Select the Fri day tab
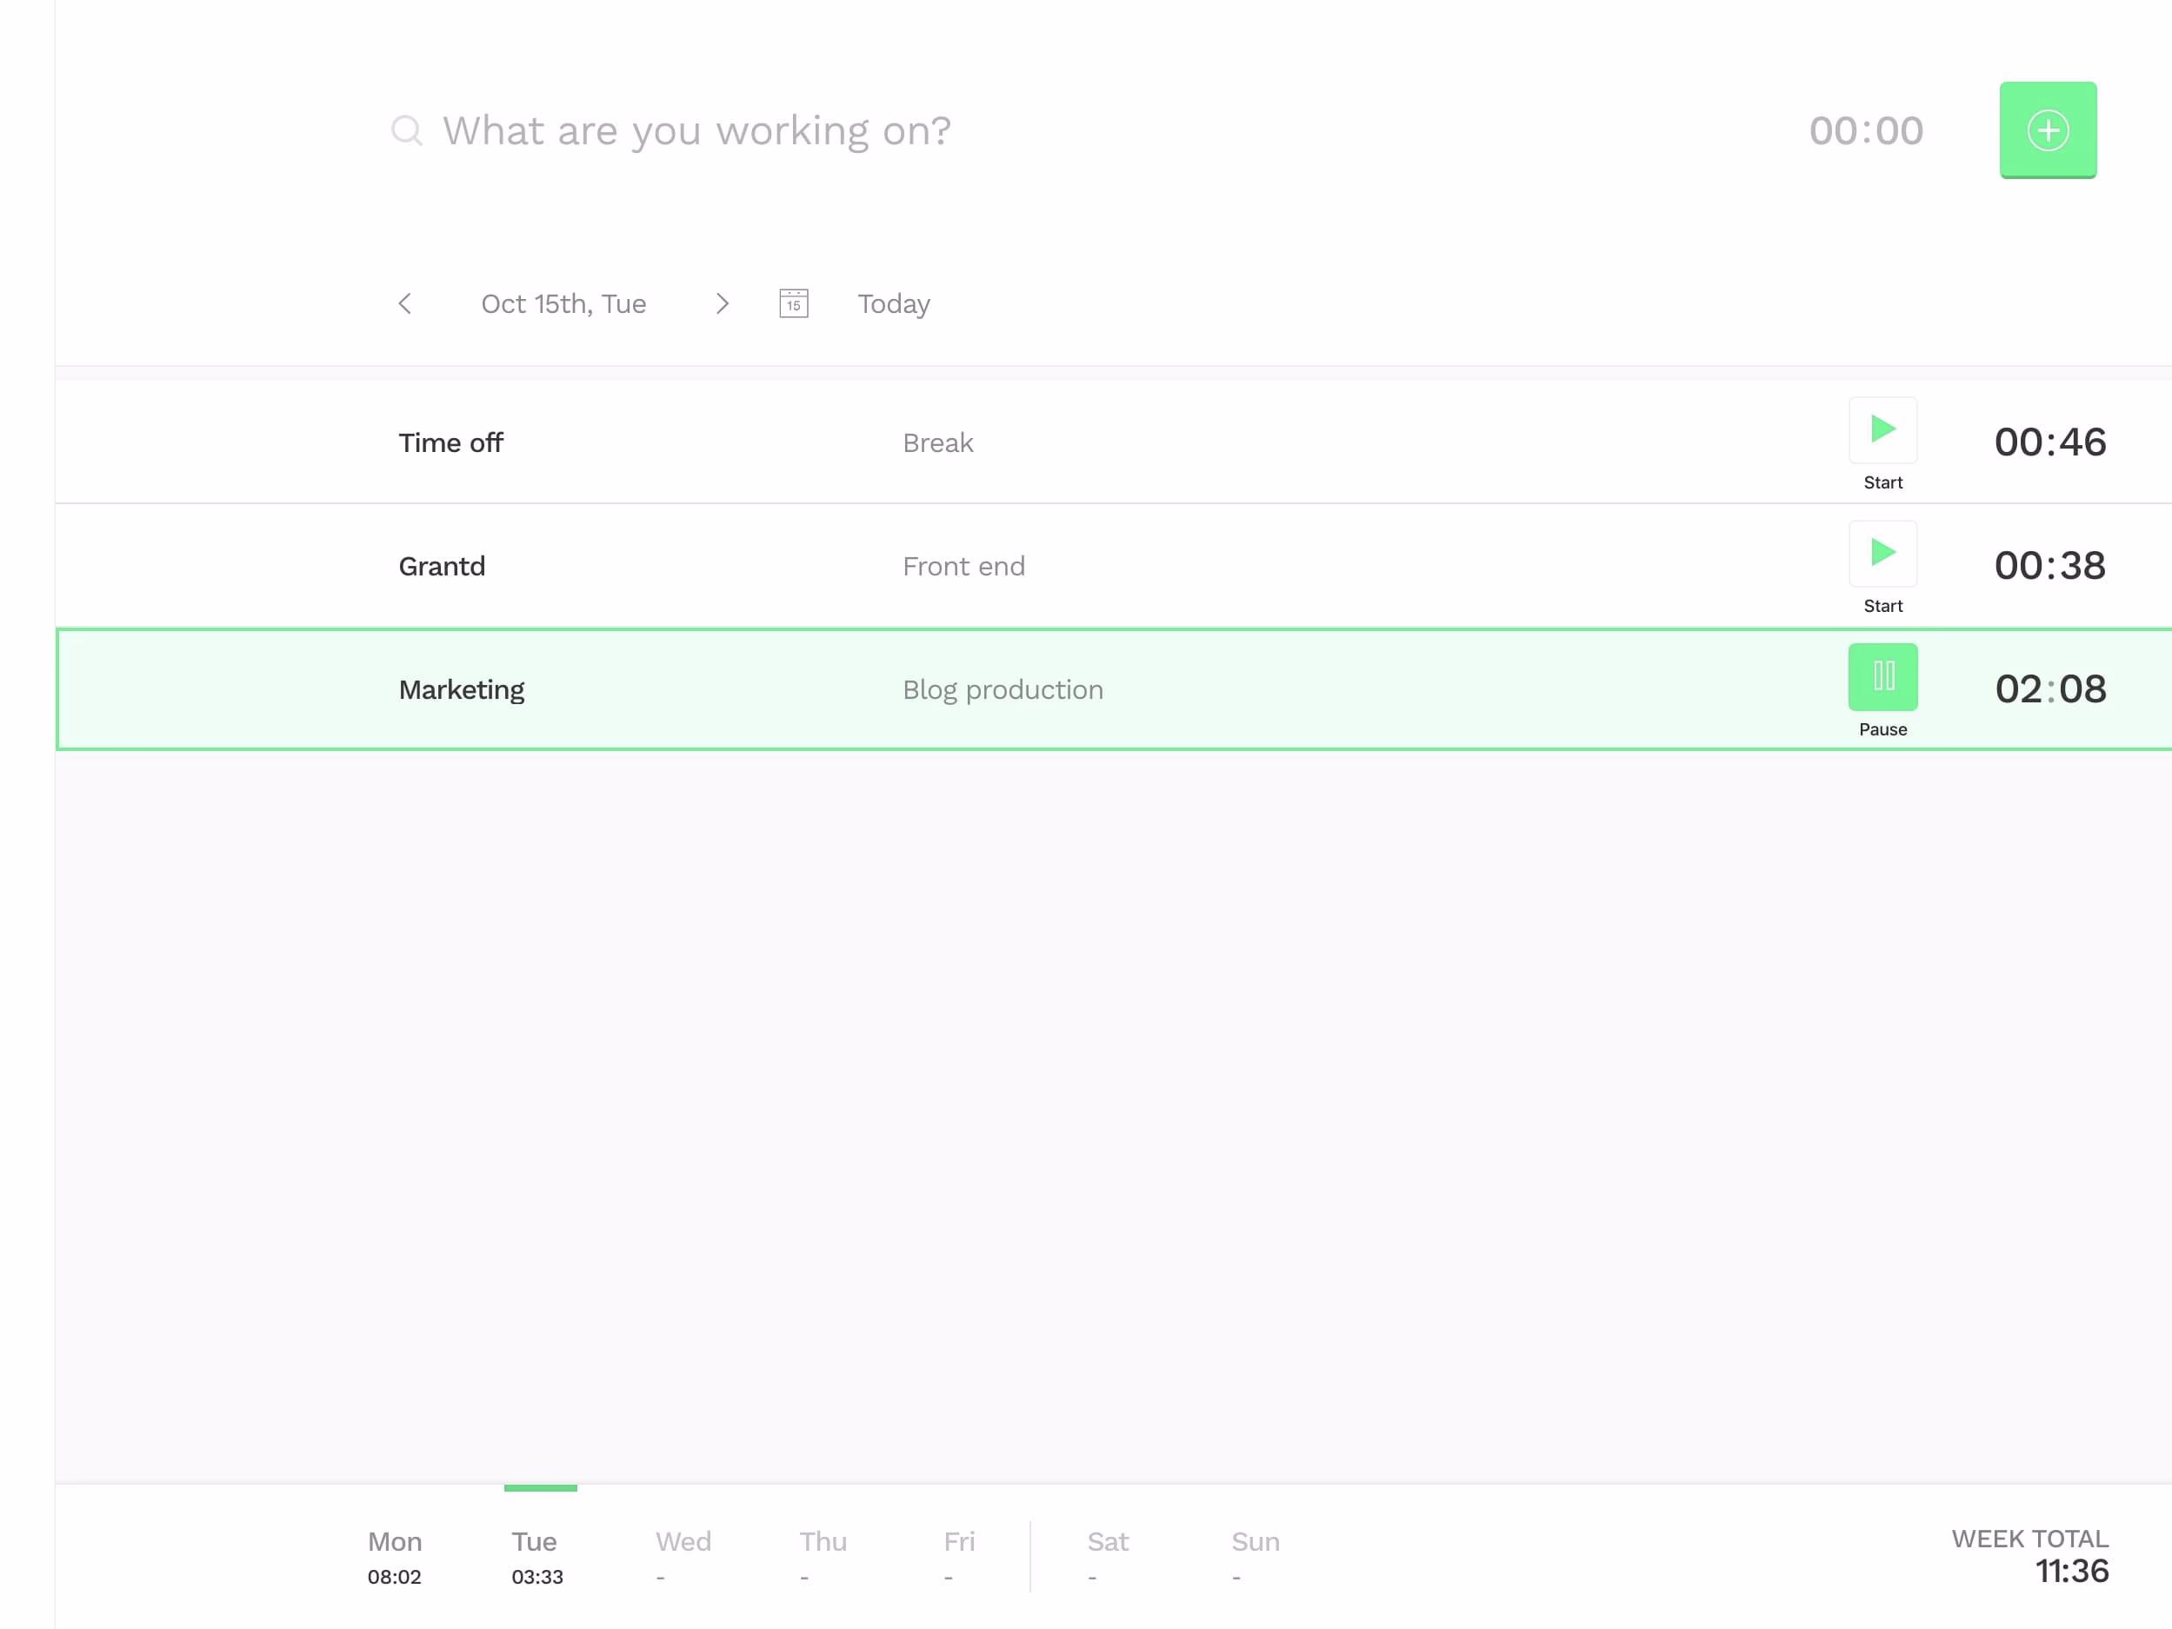Image resolution: width=2172 pixels, height=1629 pixels. pos(958,1558)
